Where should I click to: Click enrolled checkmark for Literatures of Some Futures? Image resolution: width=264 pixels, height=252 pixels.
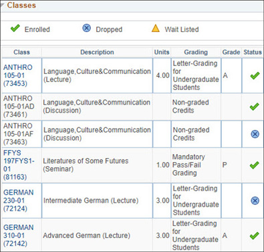click(x=254, y=165)
